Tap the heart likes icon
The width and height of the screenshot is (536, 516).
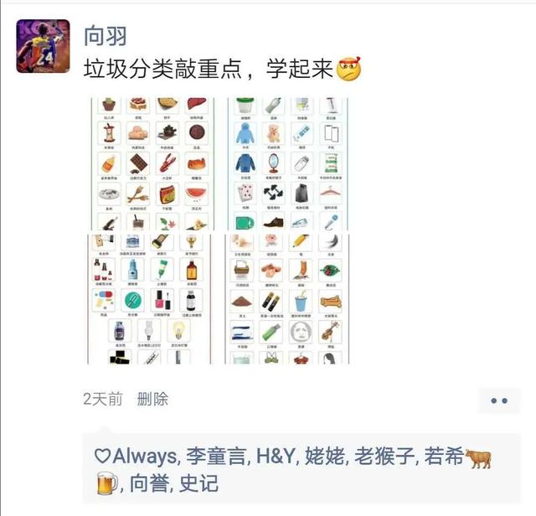(x=102, y=457)
